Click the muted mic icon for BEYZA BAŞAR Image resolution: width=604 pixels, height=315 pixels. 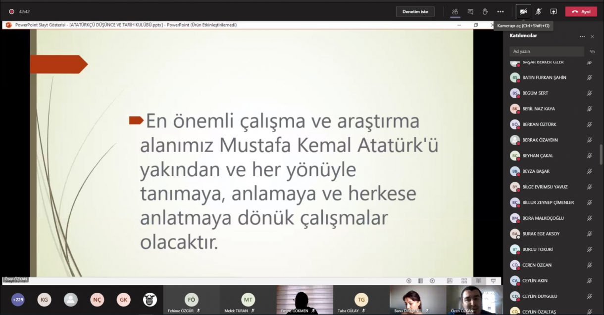coord(590,171)
